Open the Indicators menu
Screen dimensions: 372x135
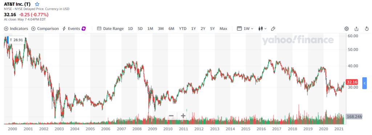16,29
